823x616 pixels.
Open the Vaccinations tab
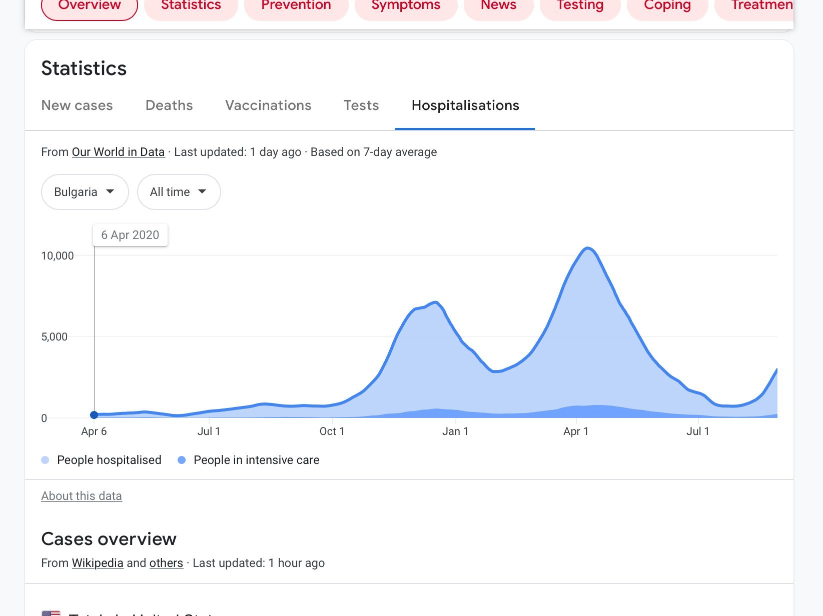click(268, 105)
